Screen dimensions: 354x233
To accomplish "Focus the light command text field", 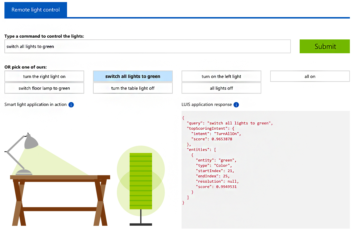I will (148, 46).
